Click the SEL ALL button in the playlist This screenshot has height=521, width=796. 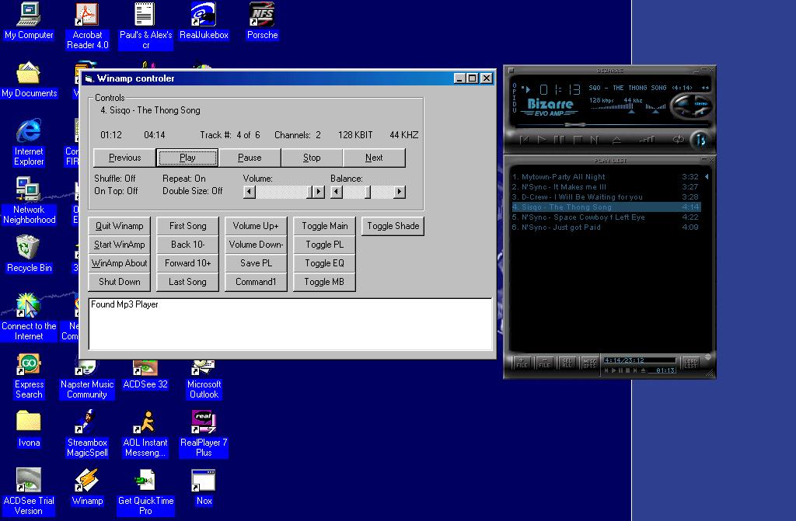coord(567,363)
